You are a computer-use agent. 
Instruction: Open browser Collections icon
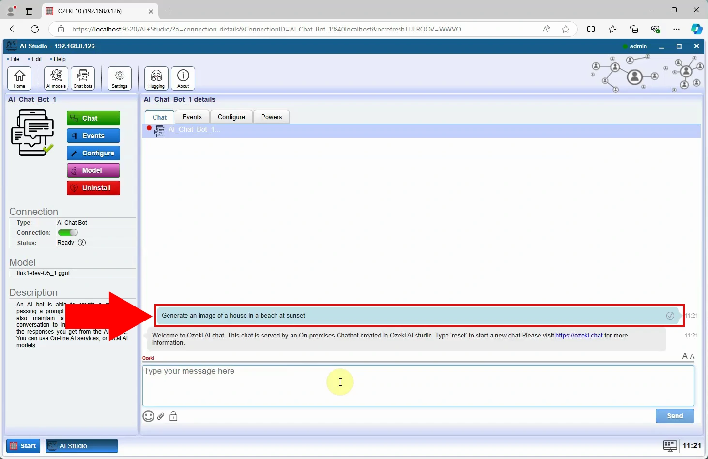pyautogui.click(x=634, y=29)
